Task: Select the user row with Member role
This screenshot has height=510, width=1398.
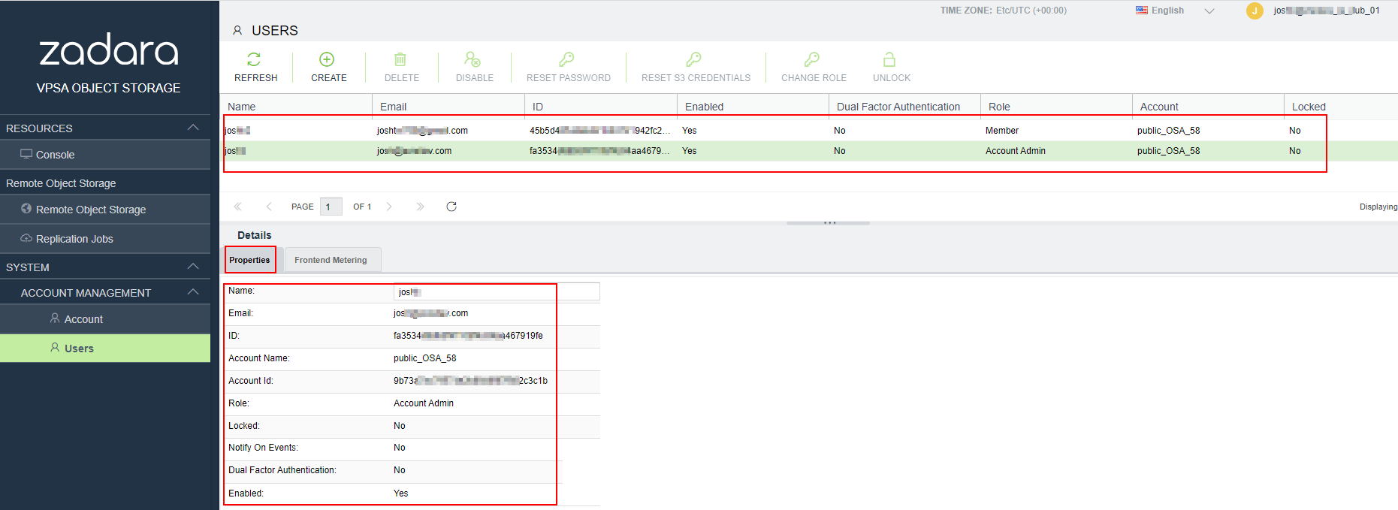Action: 809,131
